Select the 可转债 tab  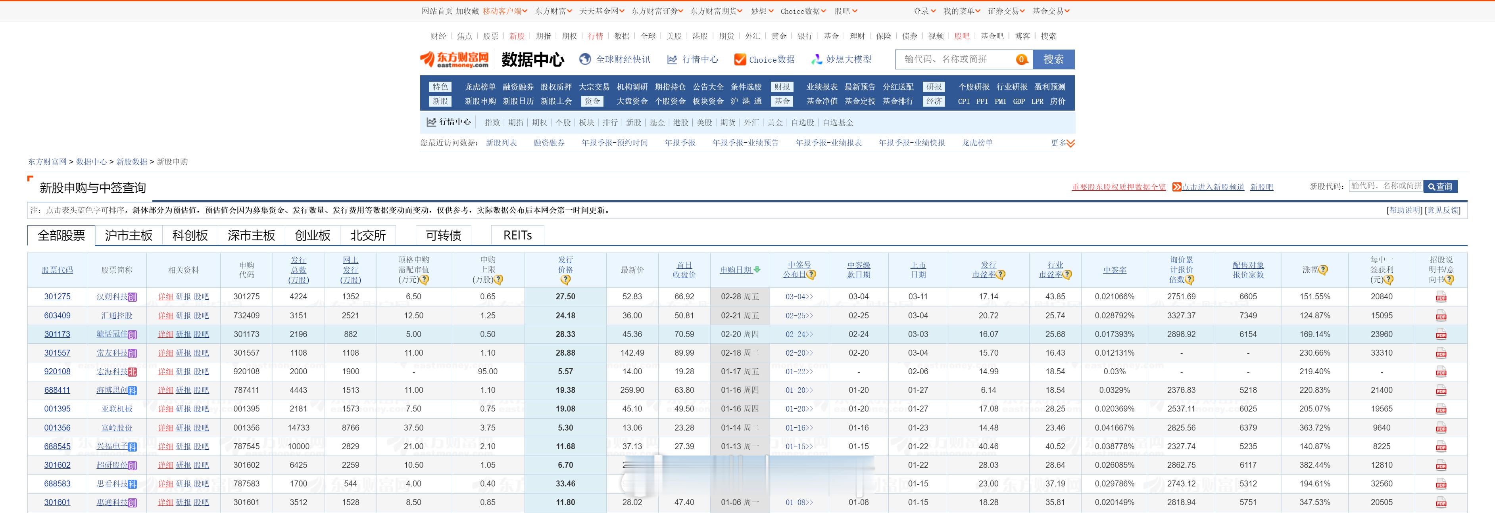[x=444, y=235]
